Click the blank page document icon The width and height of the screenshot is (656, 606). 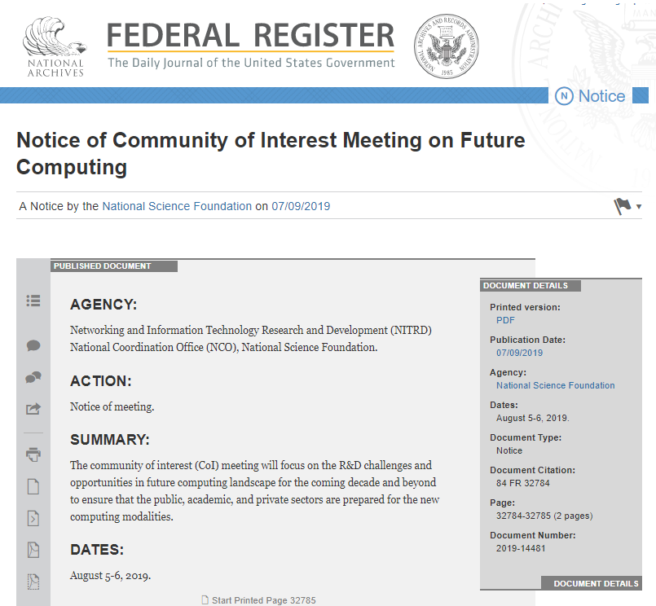pos(33,487)
